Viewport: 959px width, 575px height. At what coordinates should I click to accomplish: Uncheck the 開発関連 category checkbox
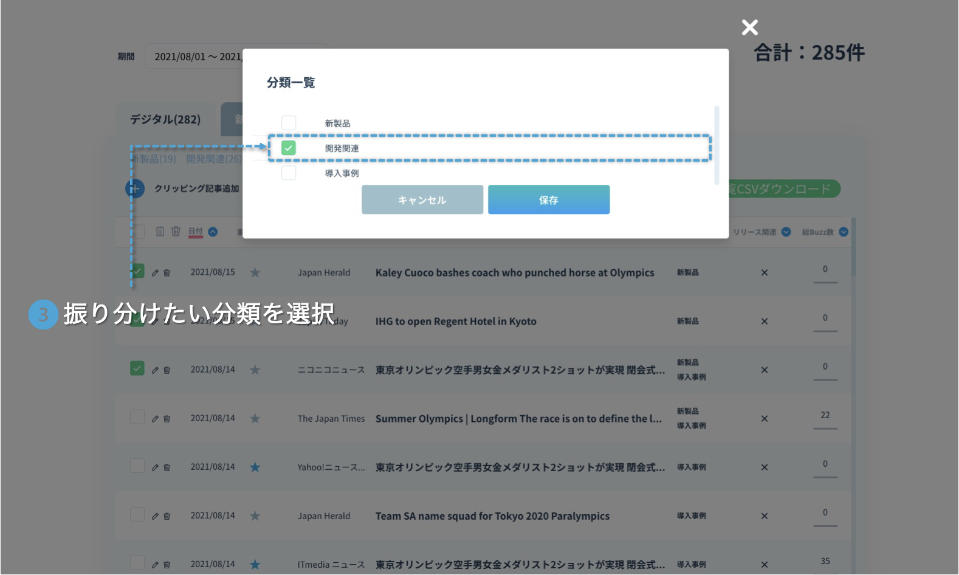coord(289,148)
